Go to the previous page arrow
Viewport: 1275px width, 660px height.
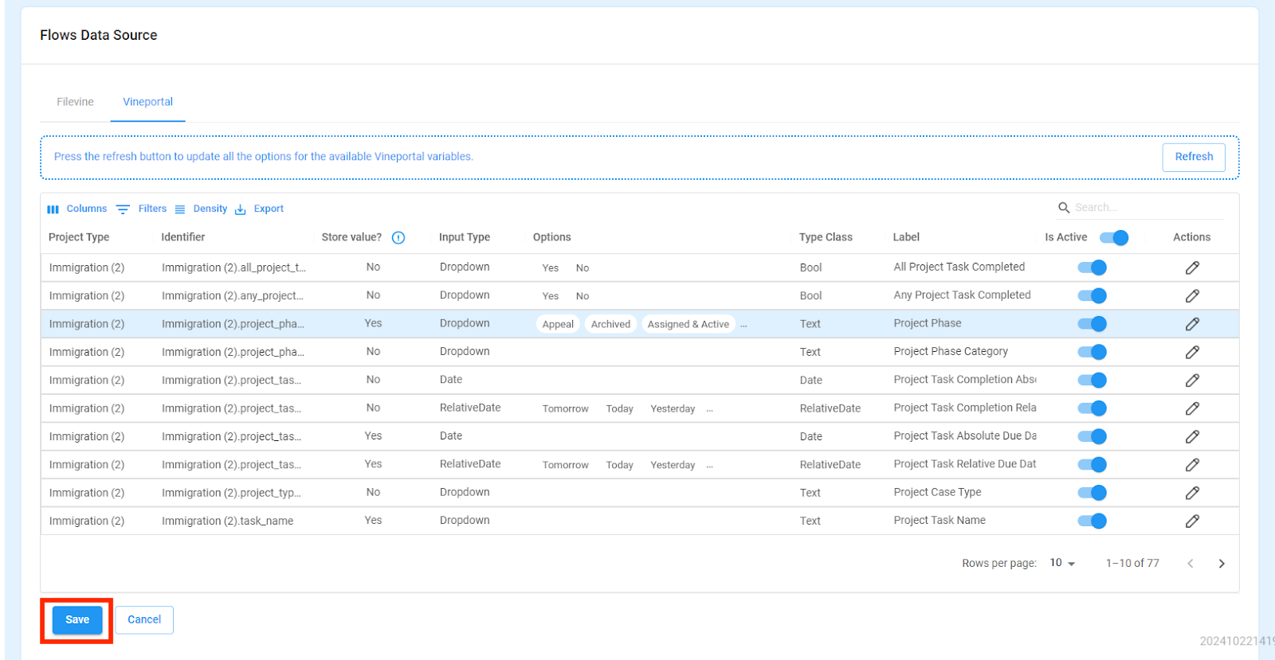tap(1191, 564)
